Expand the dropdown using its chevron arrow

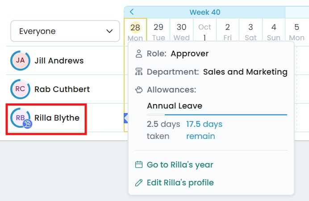[109, 31]
